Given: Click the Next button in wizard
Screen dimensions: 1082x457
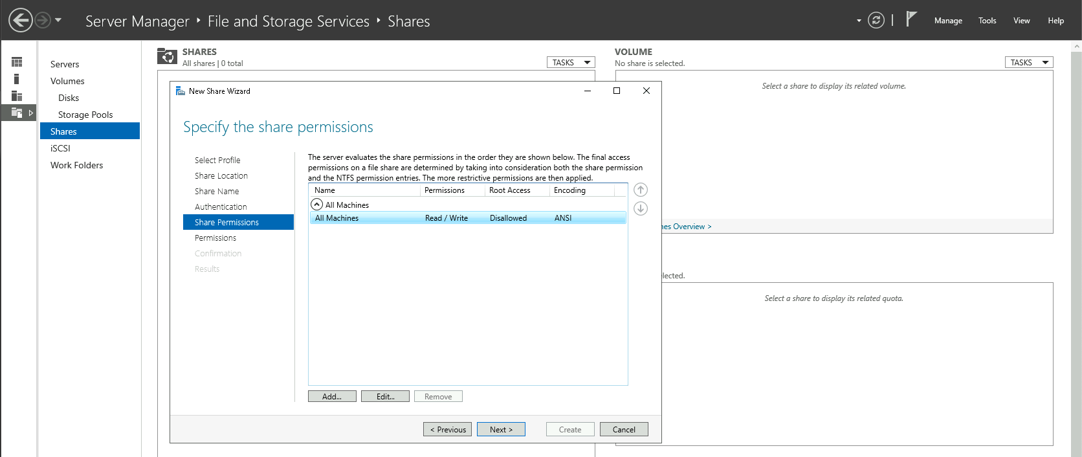Looking at the screenshot, I should point(501,429).
